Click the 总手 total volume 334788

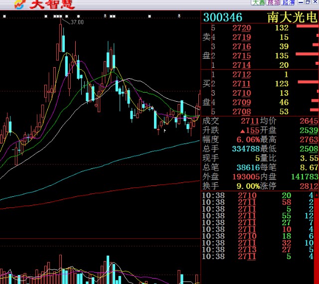point(246,149)
